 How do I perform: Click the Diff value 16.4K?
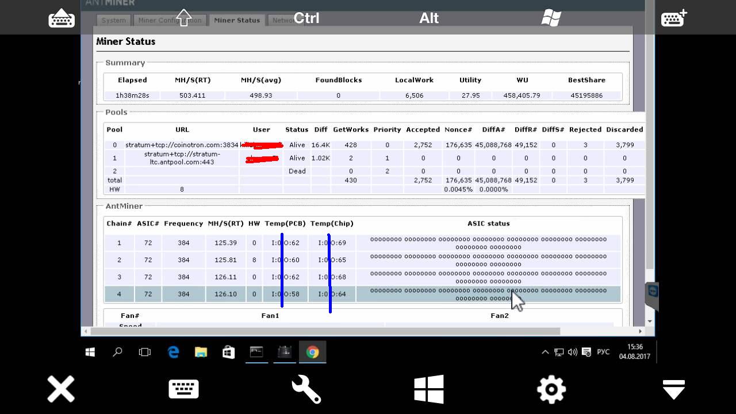(x=320, y=145)
